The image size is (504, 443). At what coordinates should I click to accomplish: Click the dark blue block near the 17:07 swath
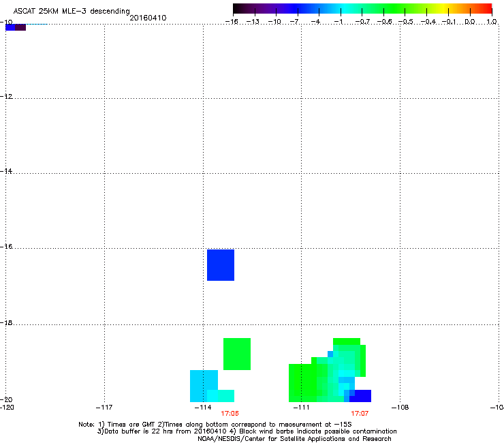coord(360,396)
